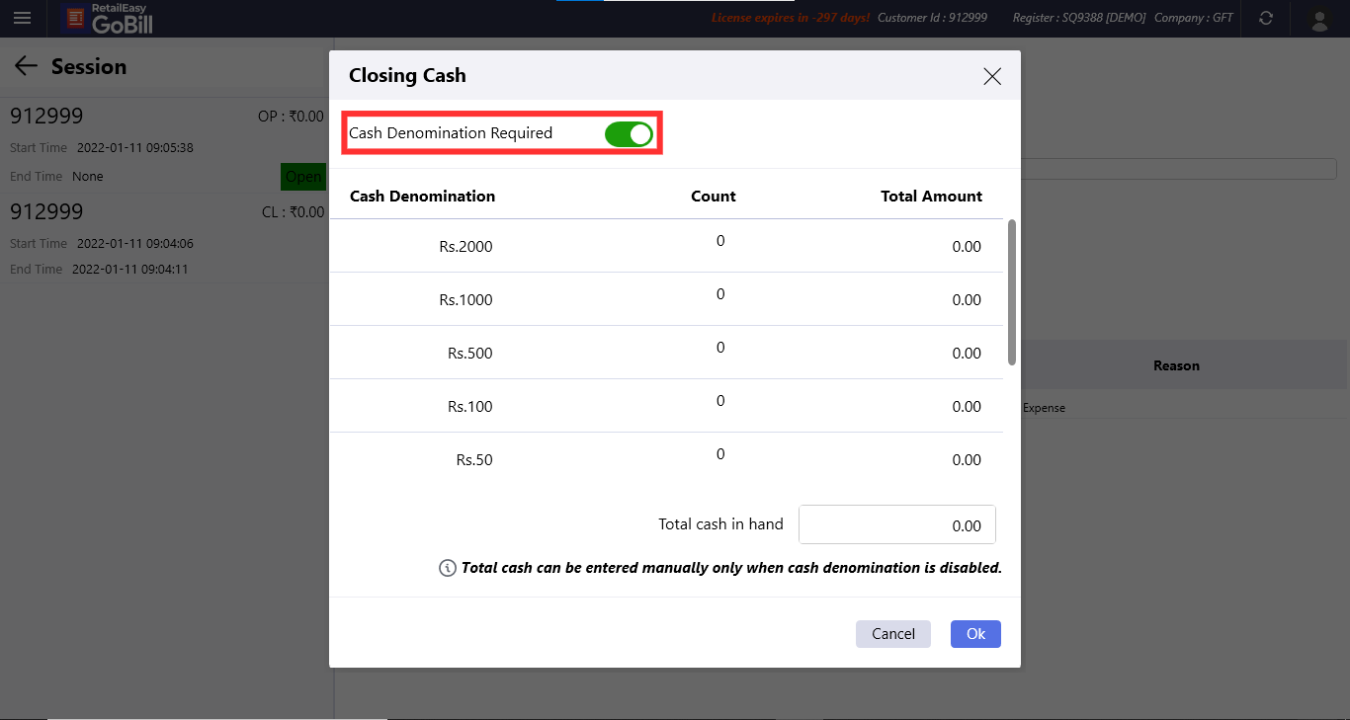Click the denomination list scrollbar
Viewport: 1350px width, 720px height.
(x=1011, y=292)
